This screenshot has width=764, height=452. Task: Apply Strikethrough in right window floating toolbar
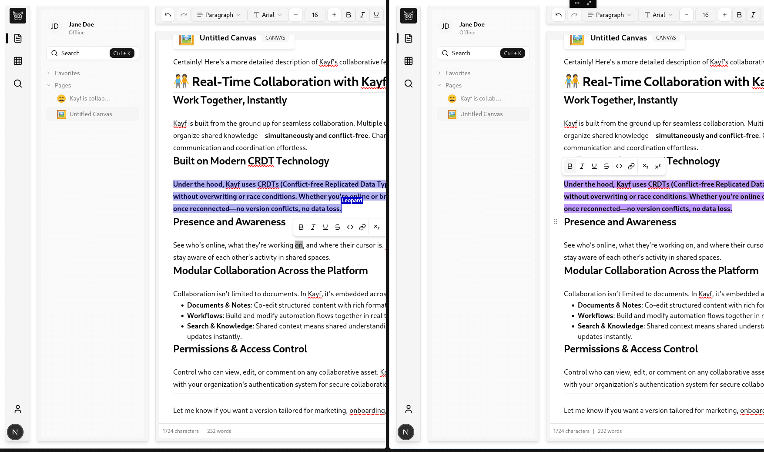pyautogui.click(x=607, y=166)
